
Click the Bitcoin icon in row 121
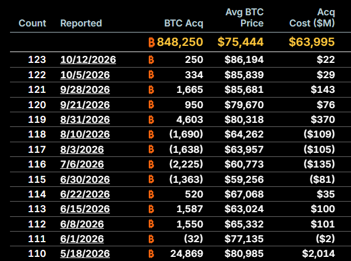[151, 90]
